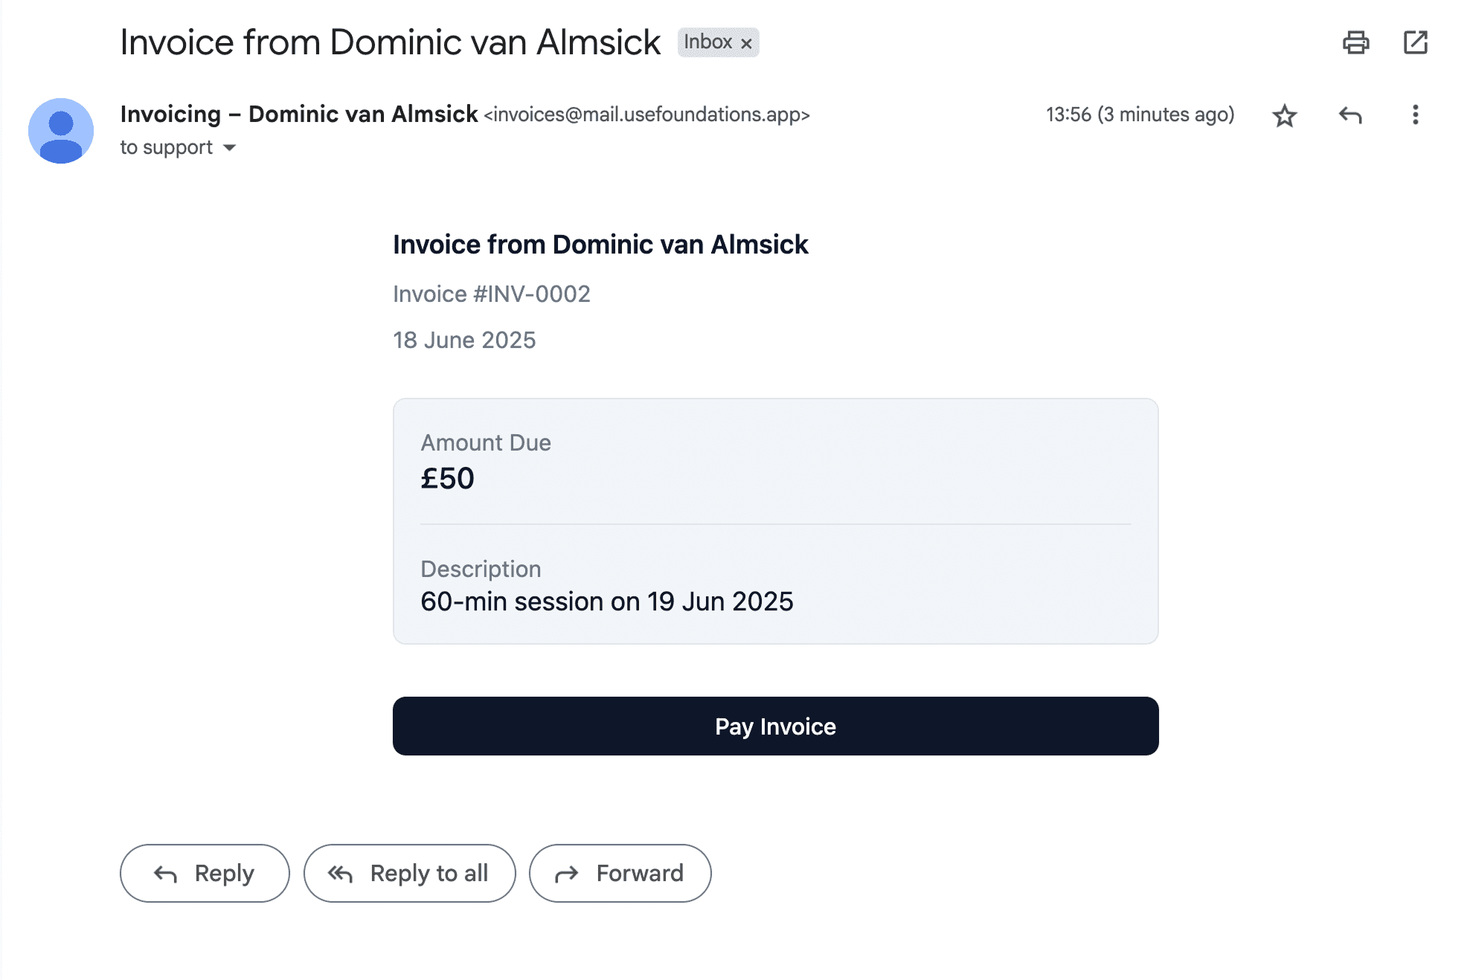Click the Reply button at the bottom
The height and width of the screenshot is (980, 1470).
click(204, 873)
